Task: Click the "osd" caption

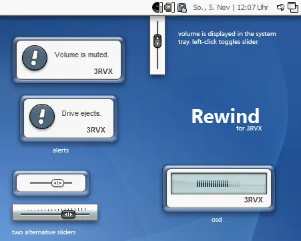Action: 217,220
